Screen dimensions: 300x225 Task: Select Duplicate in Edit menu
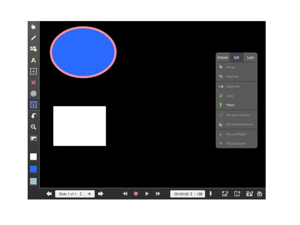(x=236, y=86)
